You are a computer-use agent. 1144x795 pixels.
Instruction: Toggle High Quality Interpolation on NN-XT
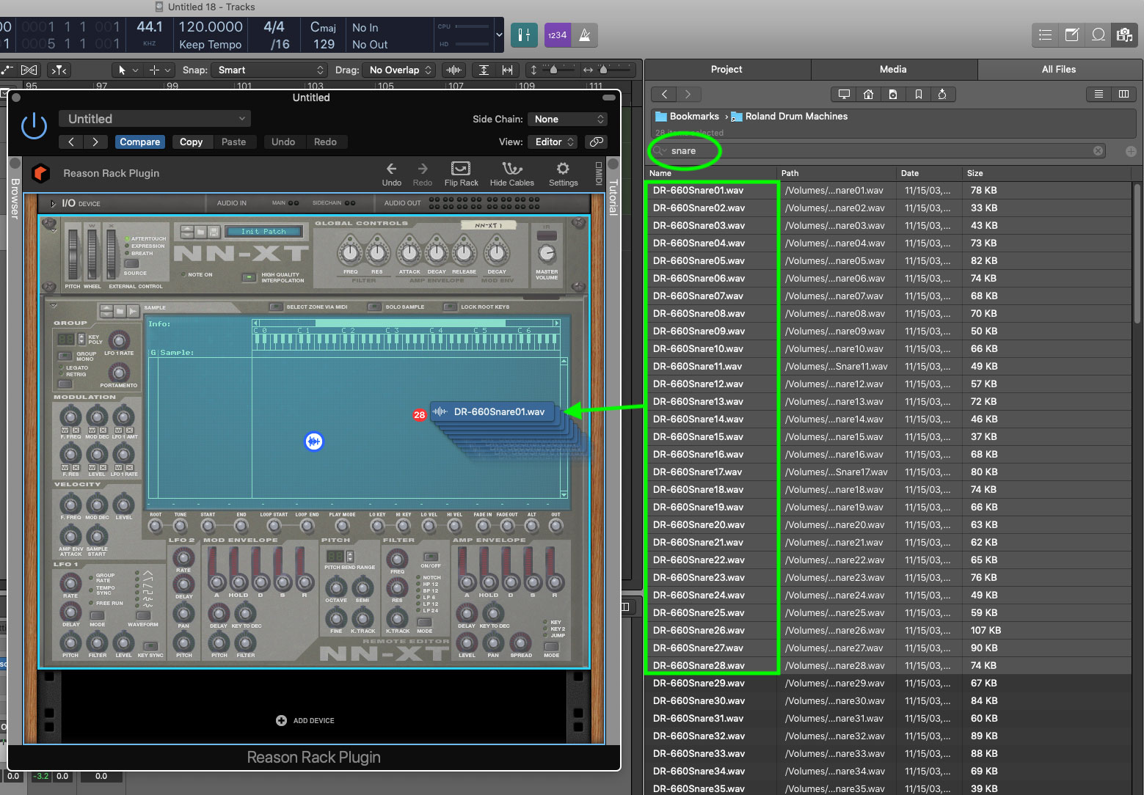(249, 277)
